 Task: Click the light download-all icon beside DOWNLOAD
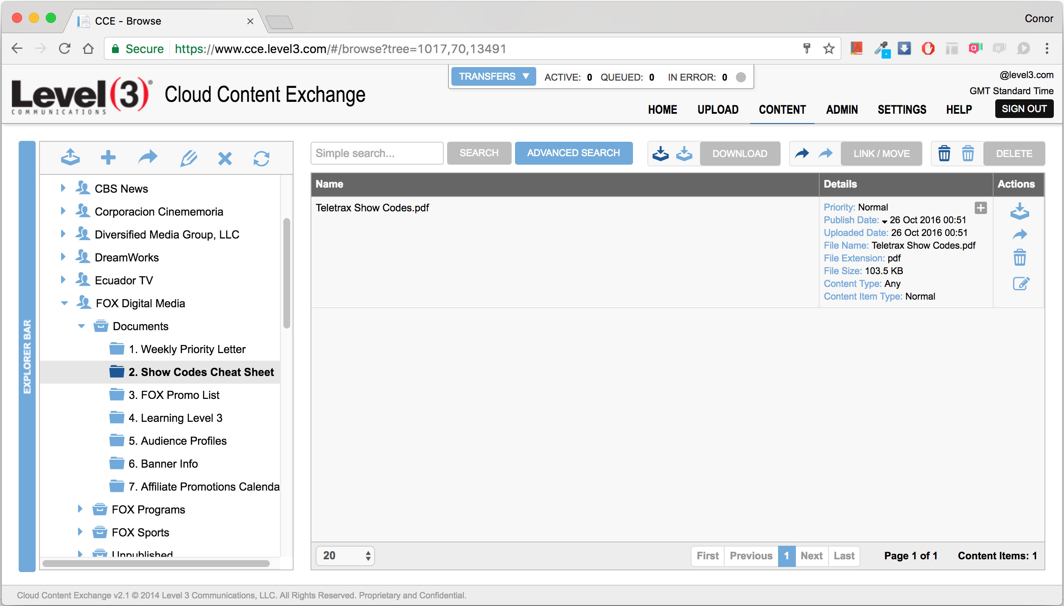(684, 154)
